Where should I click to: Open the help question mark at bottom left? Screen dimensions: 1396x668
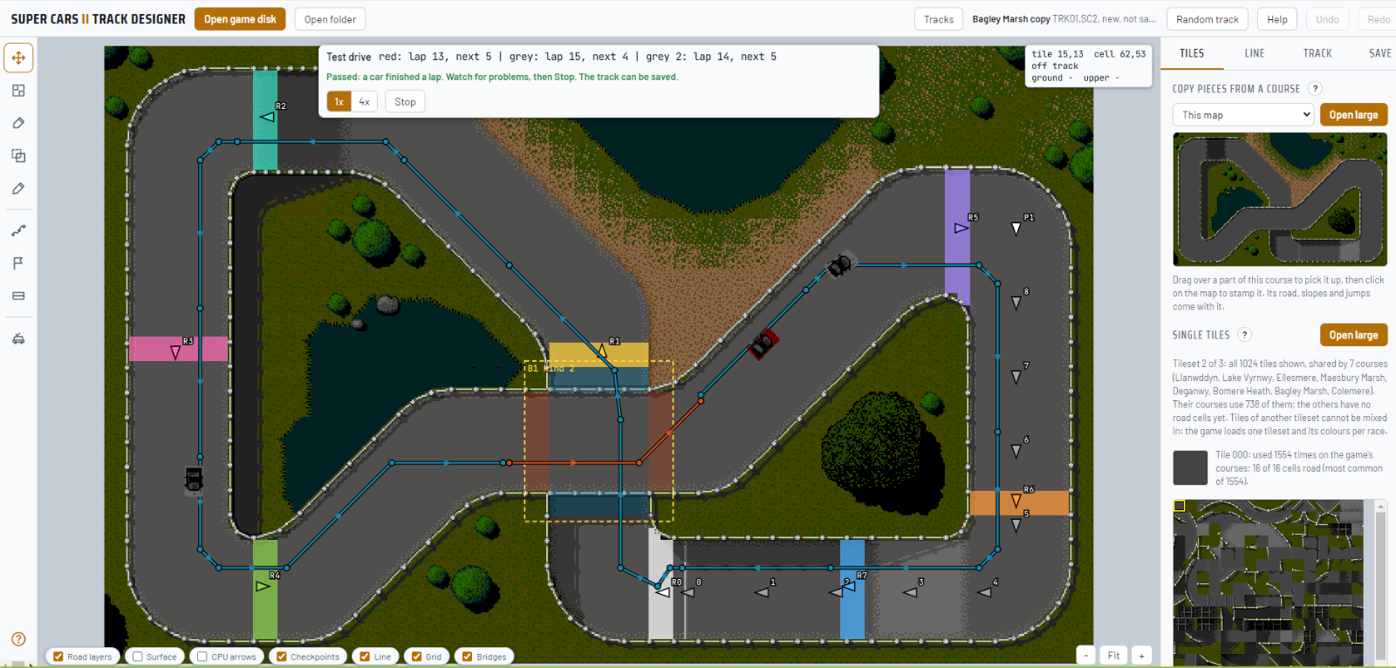point(18,639)
